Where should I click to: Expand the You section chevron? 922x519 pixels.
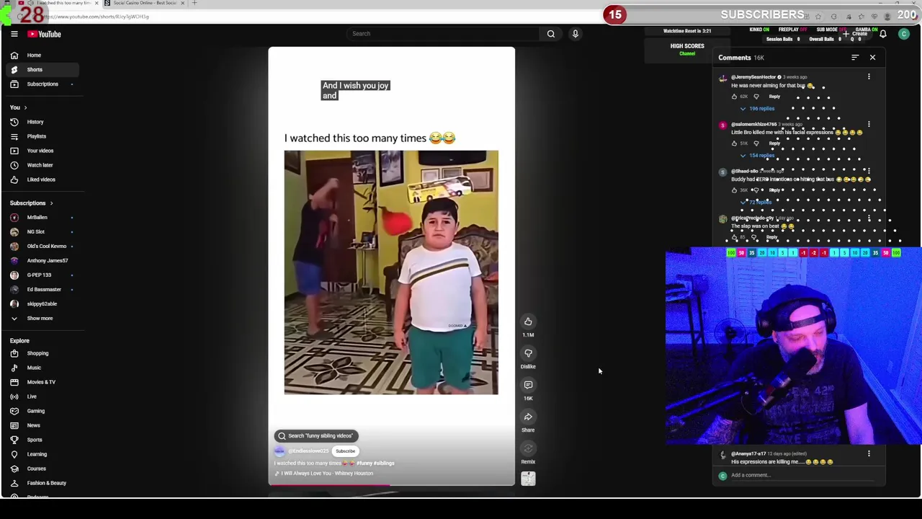click(x=25, y=107)
